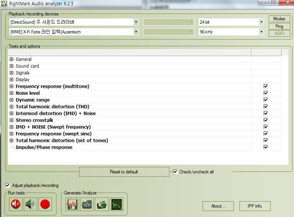Image resolution: width=294 pixels, height=217 pixels.
Task: Click the Reset to default button
Action: click(124, 172)
